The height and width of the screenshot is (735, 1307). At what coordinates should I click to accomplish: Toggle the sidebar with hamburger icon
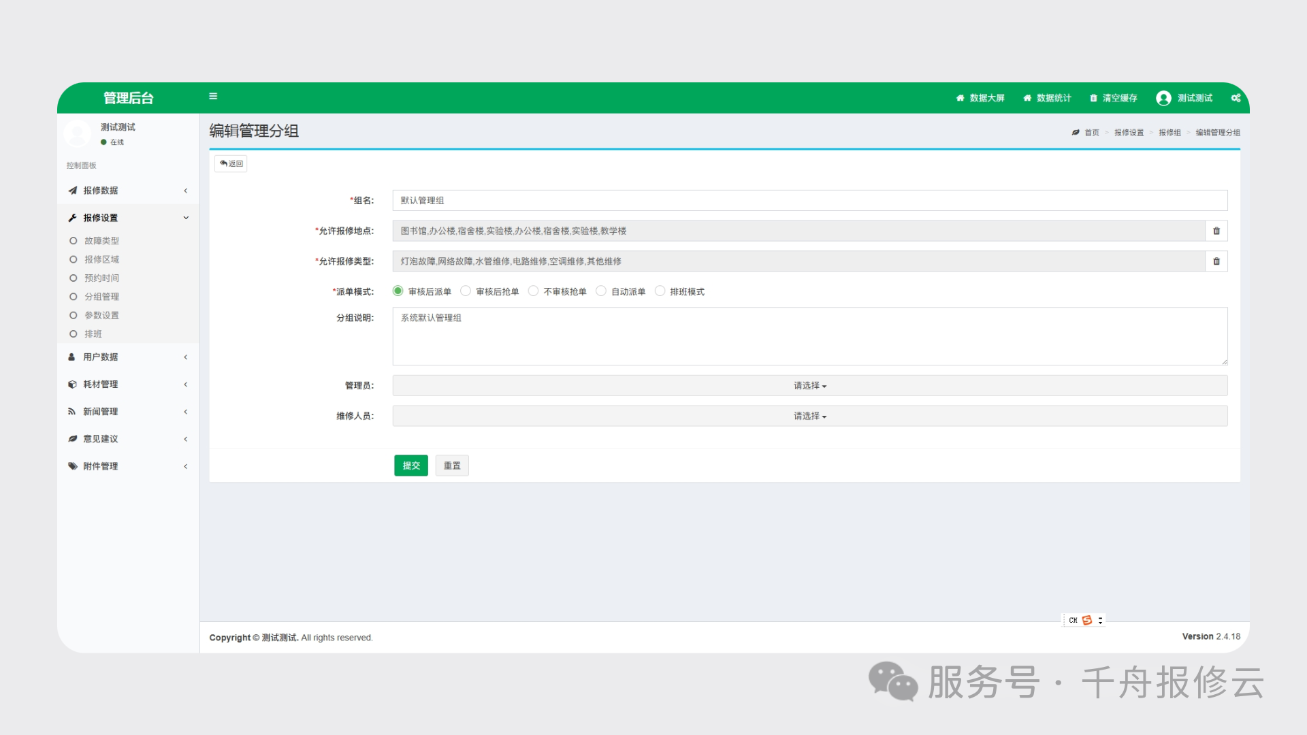click(x=213, y=96)
